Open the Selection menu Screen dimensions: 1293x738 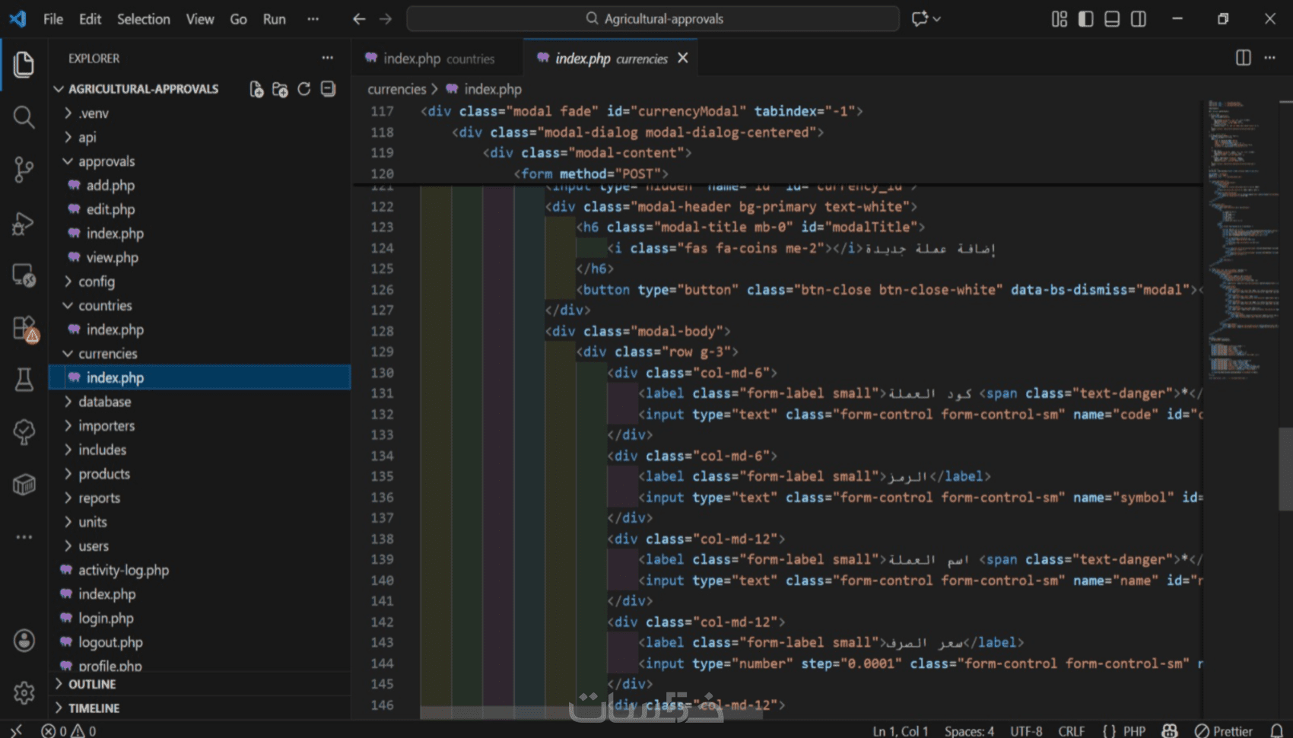point(143,19)
